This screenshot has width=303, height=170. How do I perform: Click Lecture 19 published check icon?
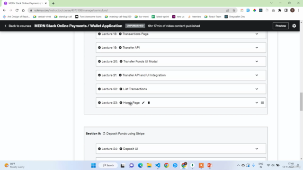click(99, 48)
